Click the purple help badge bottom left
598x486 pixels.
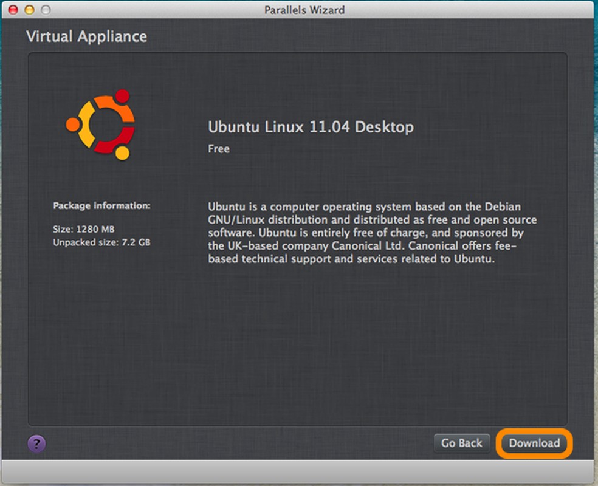[36, 444]
